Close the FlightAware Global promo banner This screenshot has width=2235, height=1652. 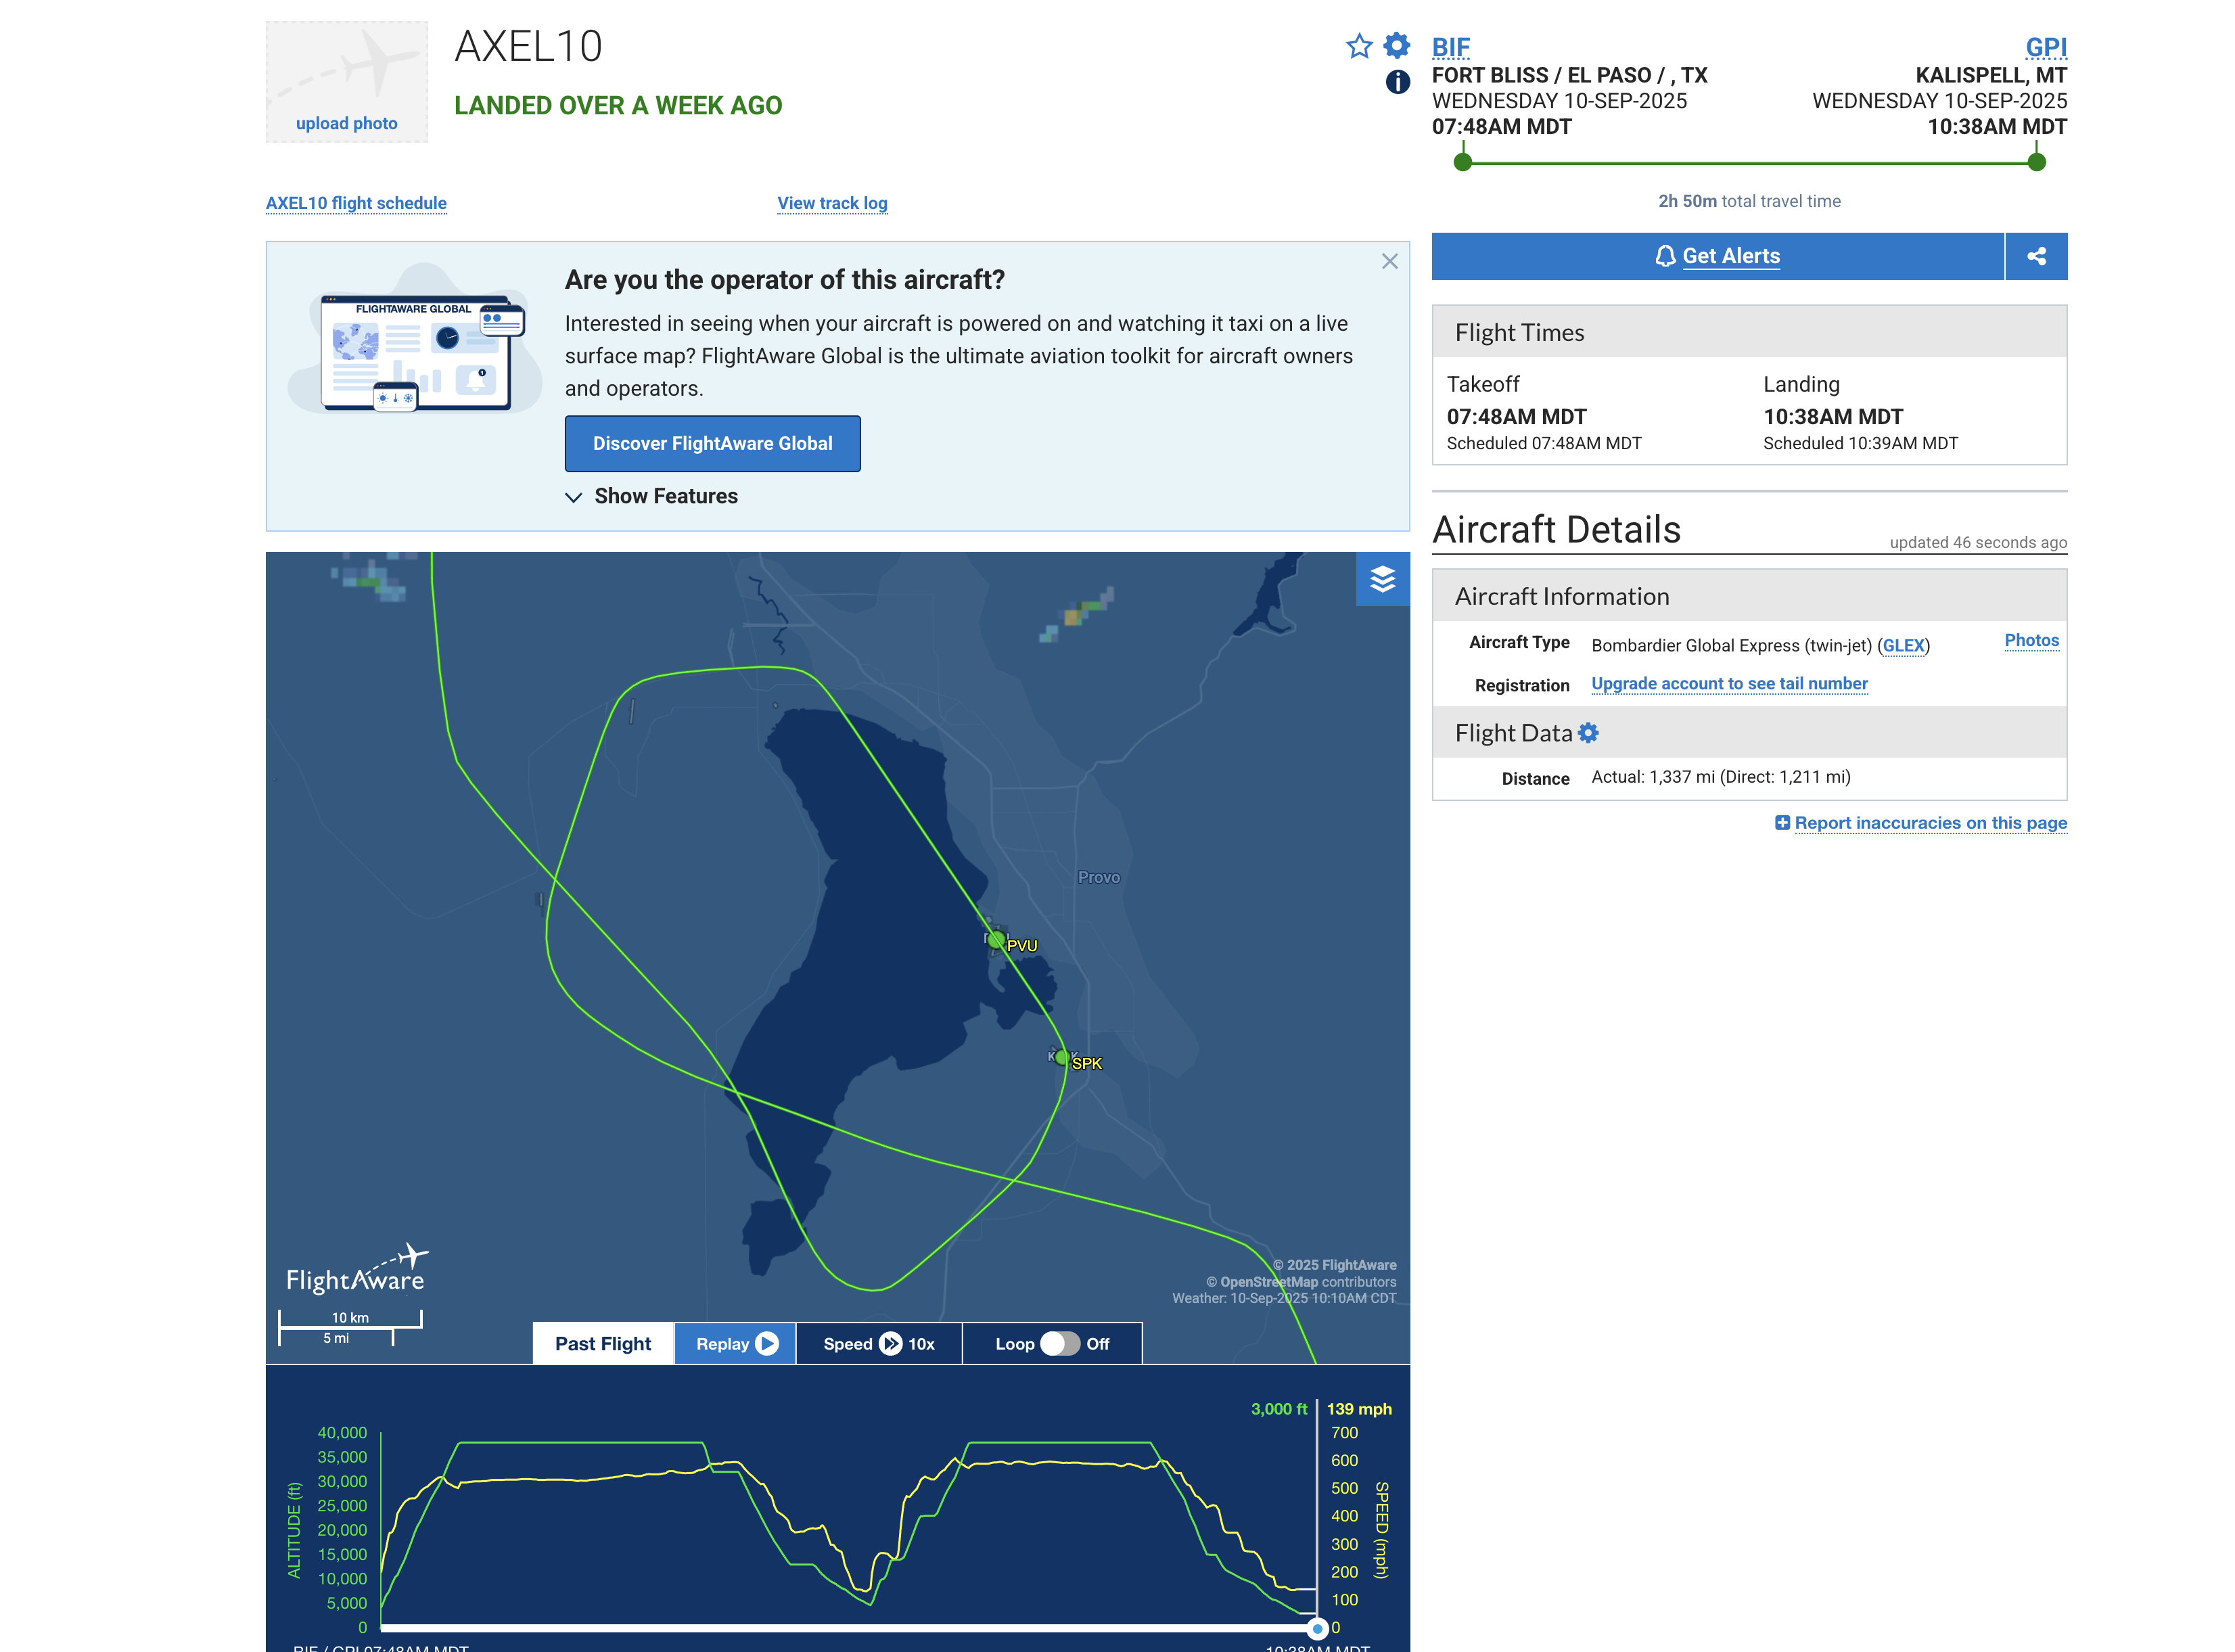(x=1389, y=261)
